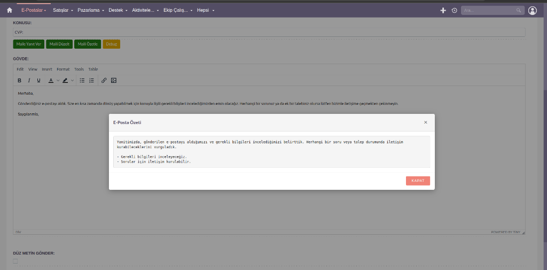Viewport: 547px width, 270px height.
Task: Open the user profile avatar menu
Action: pyautogui.click(x=533, y=11)
